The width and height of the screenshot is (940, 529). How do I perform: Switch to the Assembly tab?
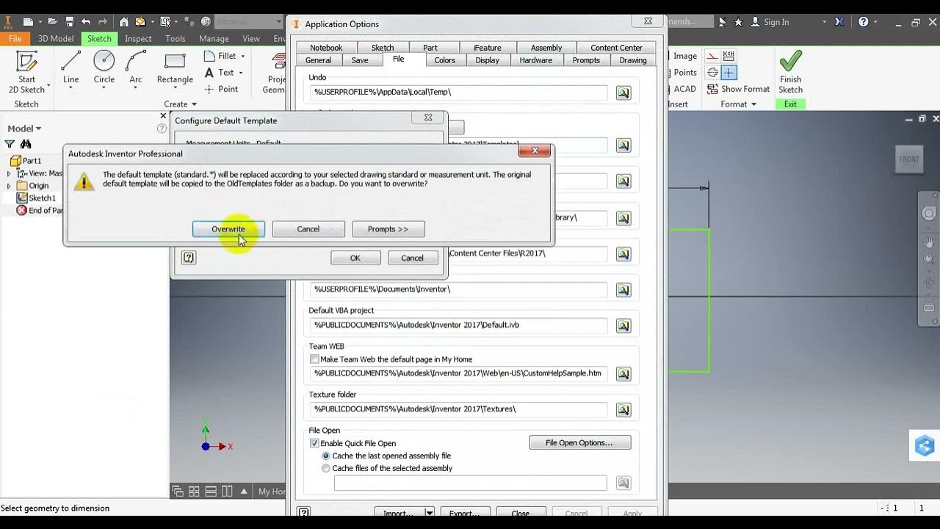[546, 48]
